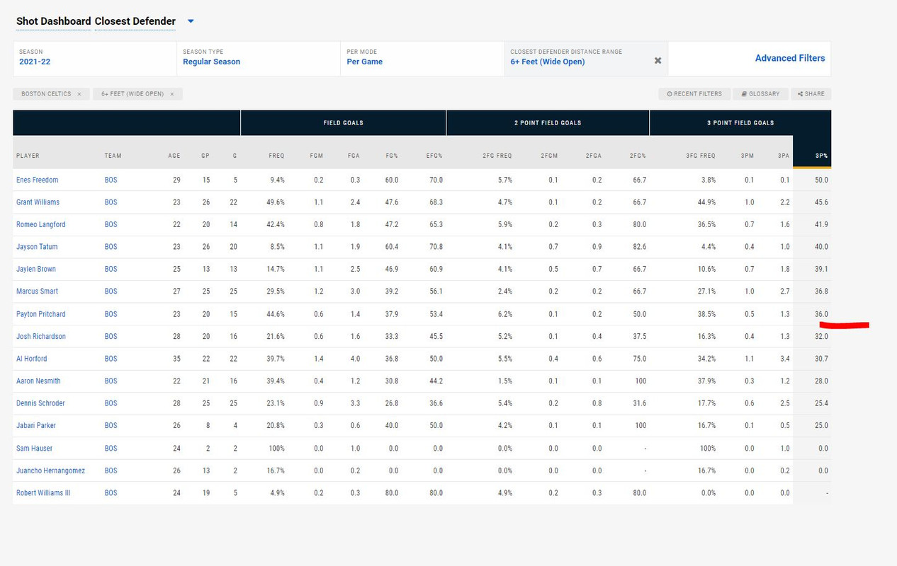
Task: Open the Per Mode Per Game selector
Action: 422,58
